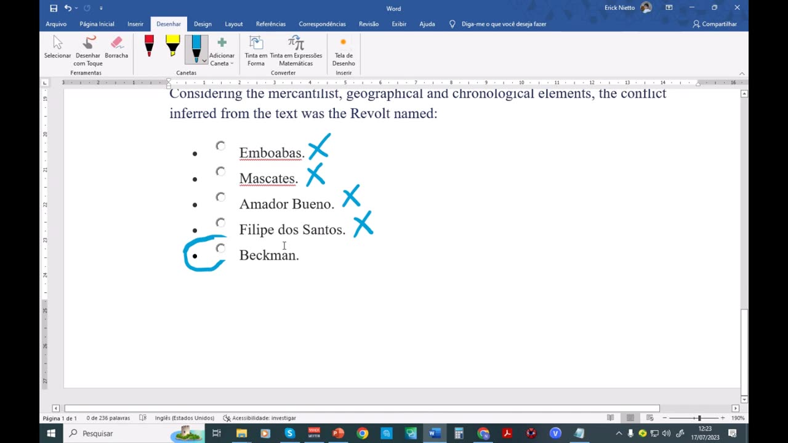Open Task View on taskbar
This screenshot has width=788, height=443.
point(217,433)
